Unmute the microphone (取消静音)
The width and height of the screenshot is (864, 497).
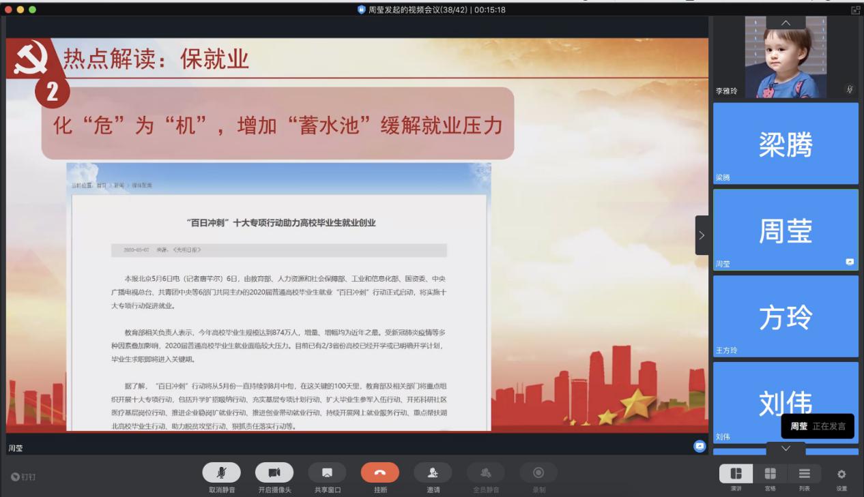221,473
